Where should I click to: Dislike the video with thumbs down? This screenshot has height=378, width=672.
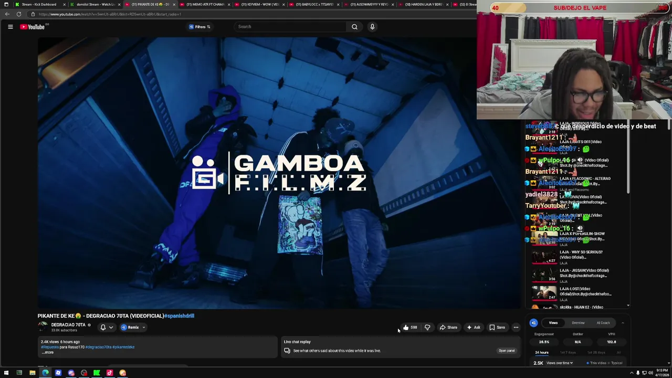pyautogui.click(x=427, y=328)
